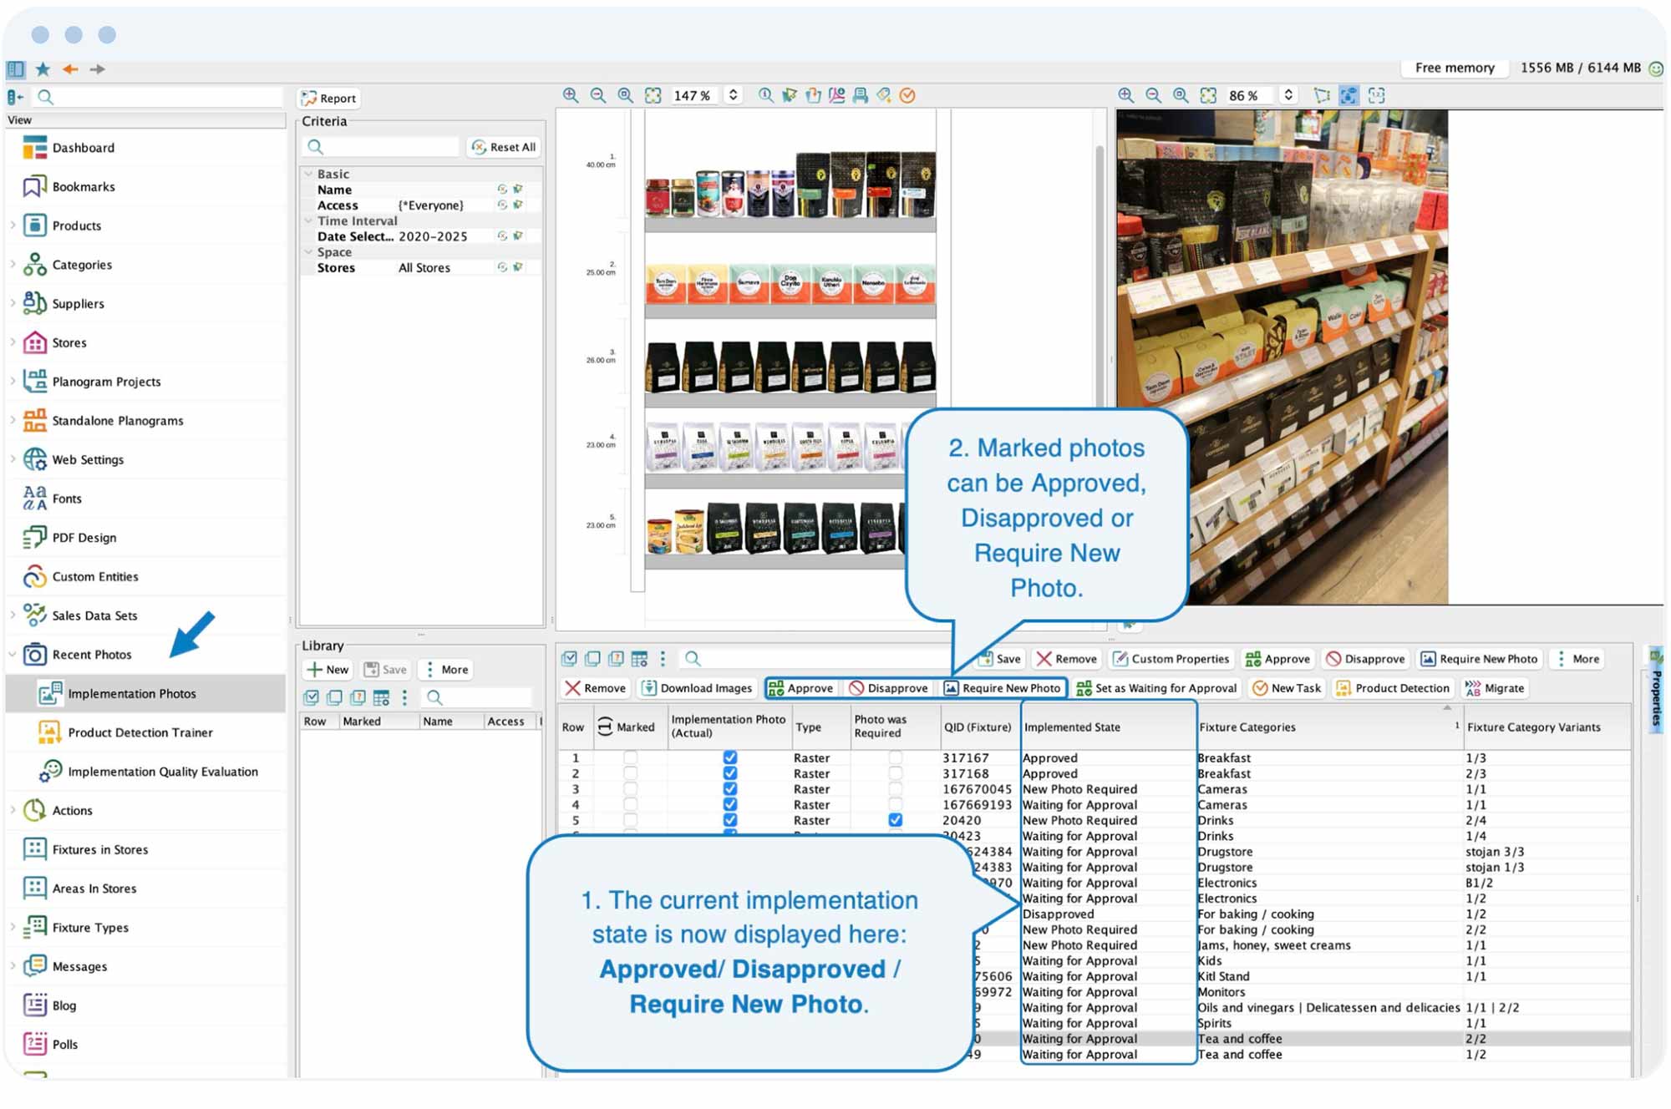Toggle Marked checkbox in row 3

pos(630,789)
